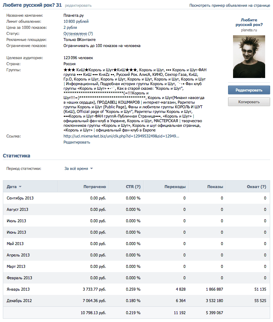Click the '6 364' clicks value

[x=181, y=301]
